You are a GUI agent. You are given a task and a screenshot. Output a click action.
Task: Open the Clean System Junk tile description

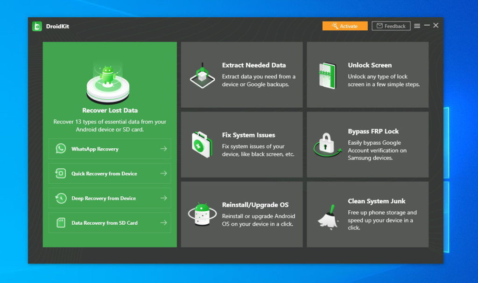coord(382,220)
